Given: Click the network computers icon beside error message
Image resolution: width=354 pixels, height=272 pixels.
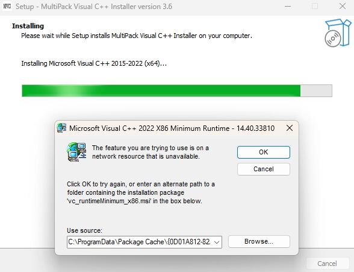Looking at the screenshot, I should click(76, 152).
